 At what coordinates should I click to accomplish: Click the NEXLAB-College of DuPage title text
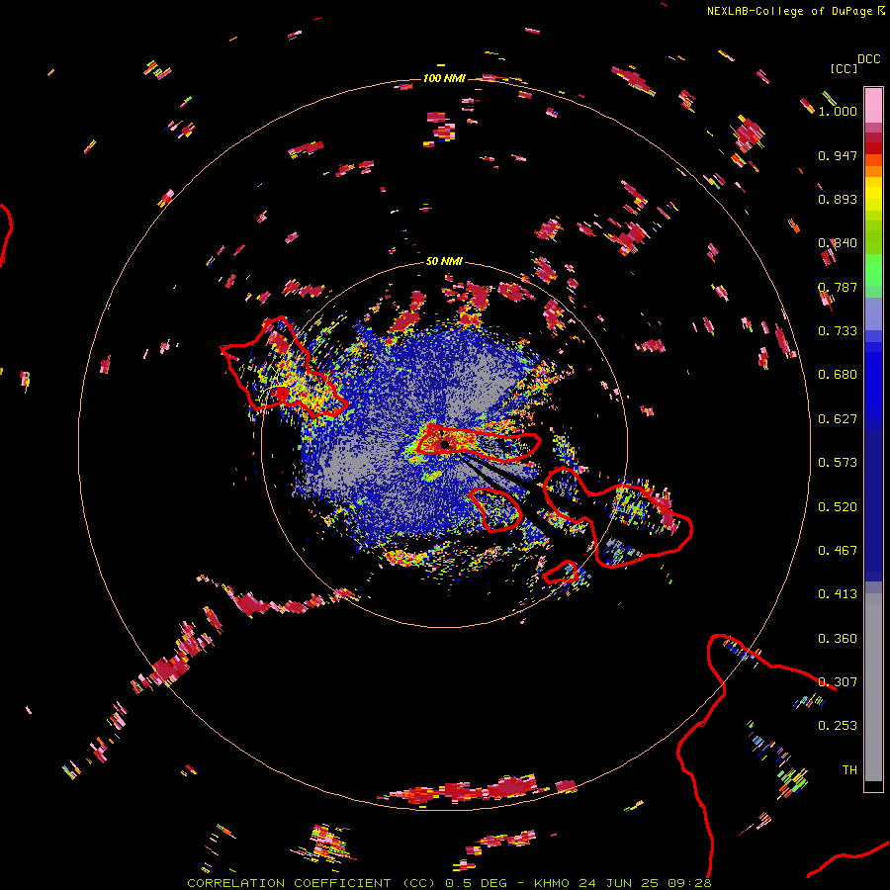click(x=789, y=11)
